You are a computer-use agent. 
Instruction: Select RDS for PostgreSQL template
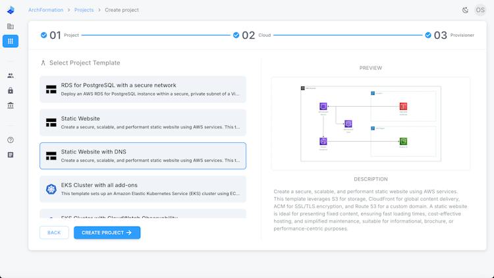pos(143,89)
